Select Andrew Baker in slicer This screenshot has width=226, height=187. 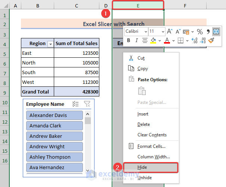55,136
